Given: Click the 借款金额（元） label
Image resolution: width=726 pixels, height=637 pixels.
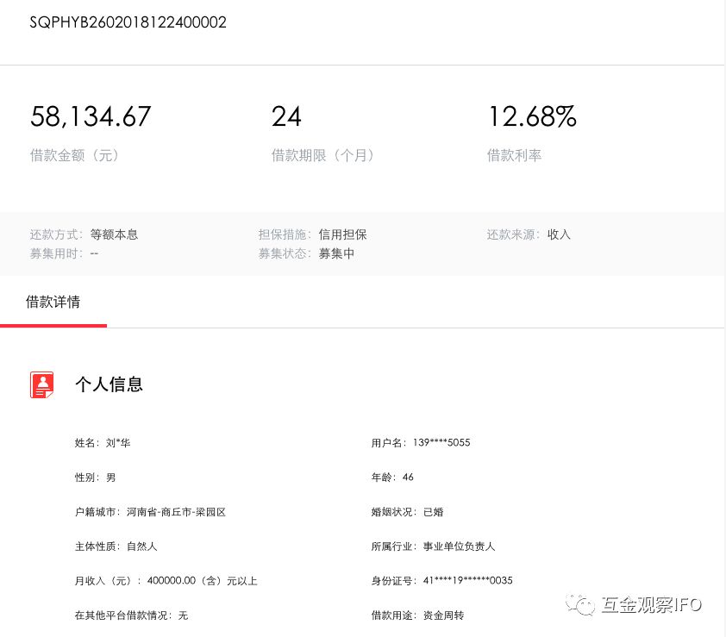Looking at the screenshot, I should click(x=74, y=155).
